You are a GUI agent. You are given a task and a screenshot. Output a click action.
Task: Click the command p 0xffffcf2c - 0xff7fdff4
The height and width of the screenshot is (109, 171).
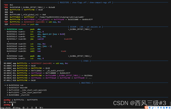pos(25,100)
